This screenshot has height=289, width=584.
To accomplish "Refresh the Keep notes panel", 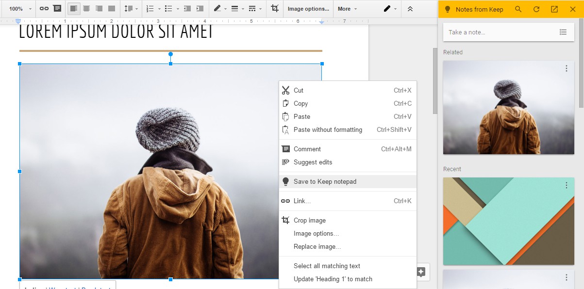I will click(x=536, y=9).
